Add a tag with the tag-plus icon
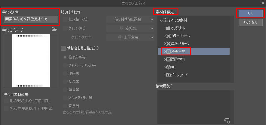 point(227,120)
